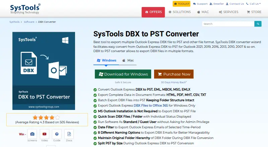This screenshot has height=147, width=268.
Task: Open the Support link
Action: (x=200, y=4)
